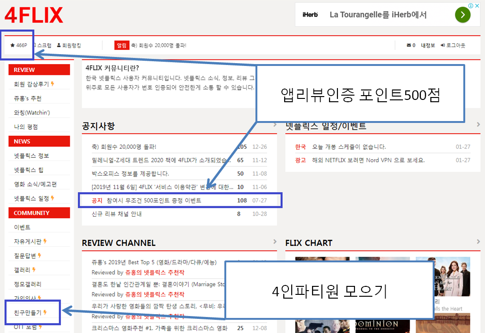Open 넷플릭스 정보 menu item
The image size is (485, 333).
(31, 155)
